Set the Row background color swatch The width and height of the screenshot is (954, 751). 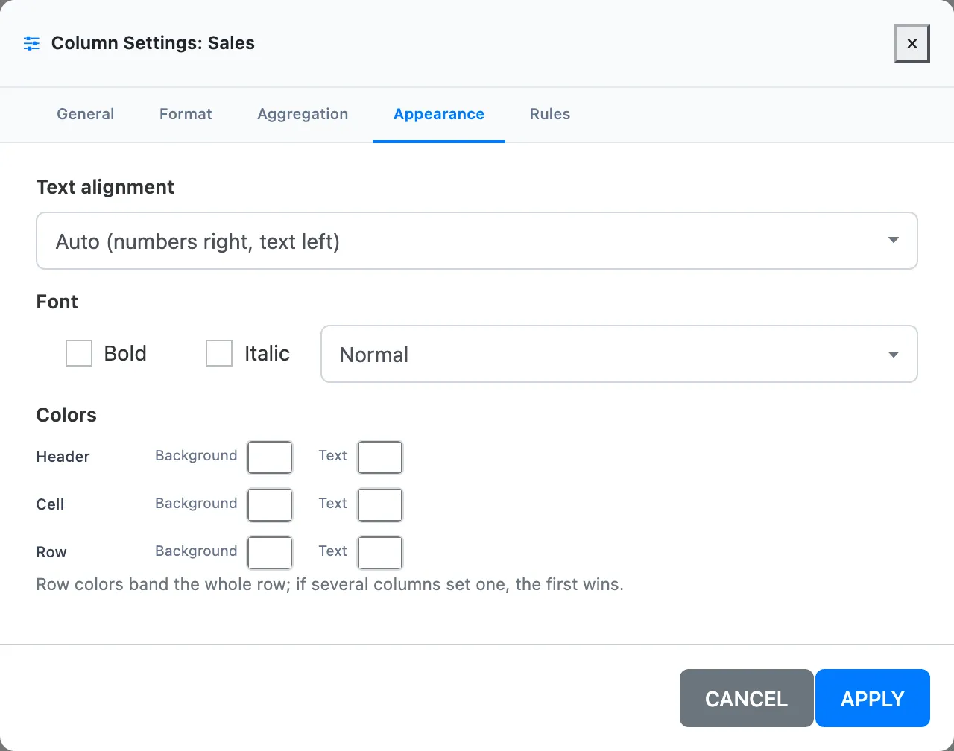coord(270,553)
